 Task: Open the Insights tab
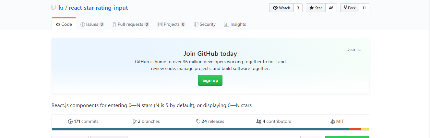[235, 24]
